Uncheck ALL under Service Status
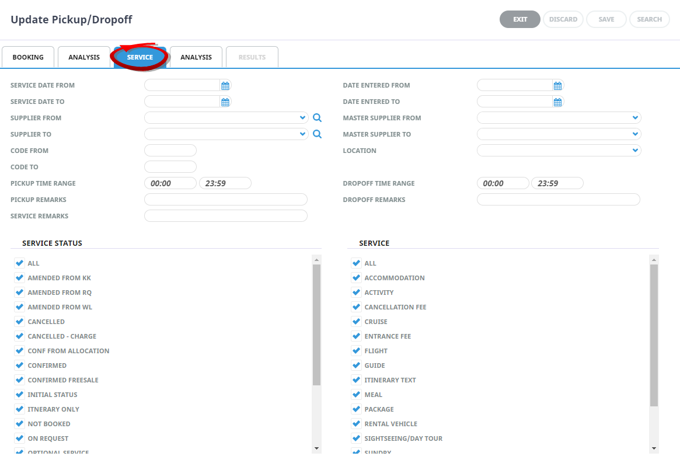 coord(20,263)
